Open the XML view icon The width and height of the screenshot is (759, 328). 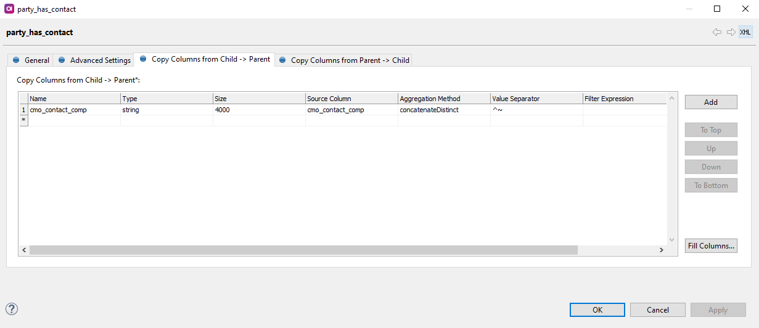(x=745, y=32)
